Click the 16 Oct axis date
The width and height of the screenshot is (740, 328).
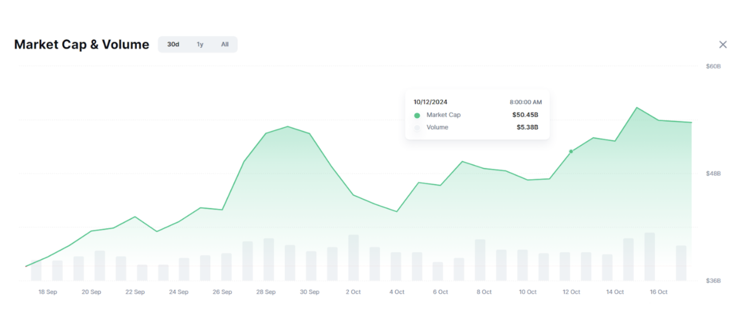click(658, 292)
